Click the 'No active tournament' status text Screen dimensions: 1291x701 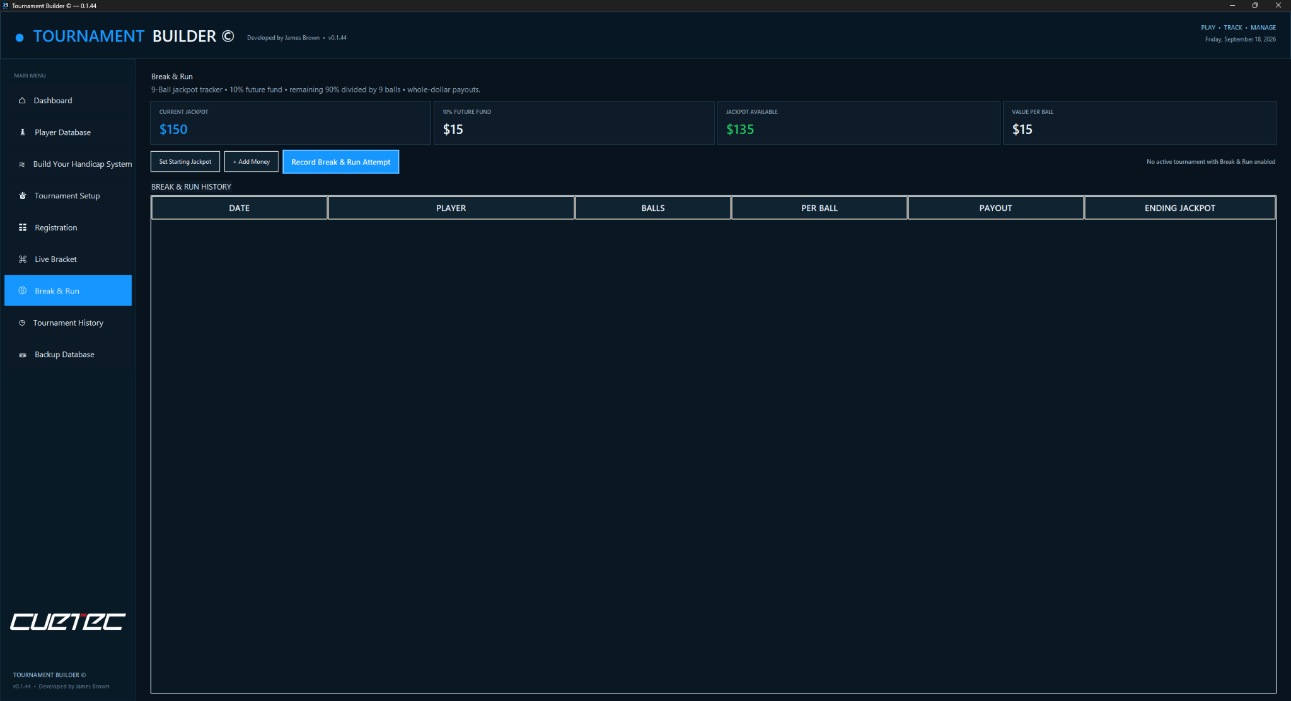[1211, 162]
